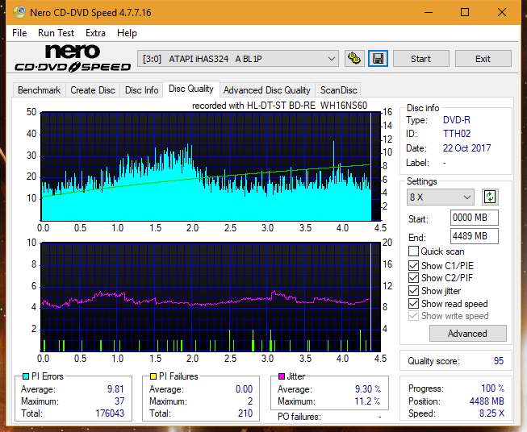Click PI Errors maximum 37 value
This screenshot has width=527, height=432.
point(119,401)
